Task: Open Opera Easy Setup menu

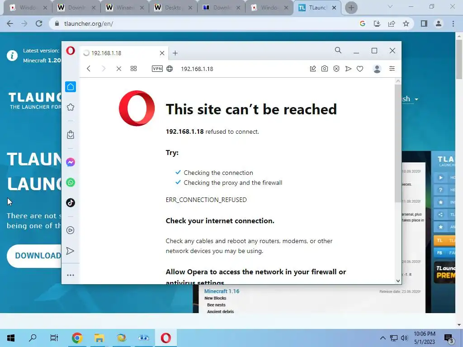Action: (392, 69)
